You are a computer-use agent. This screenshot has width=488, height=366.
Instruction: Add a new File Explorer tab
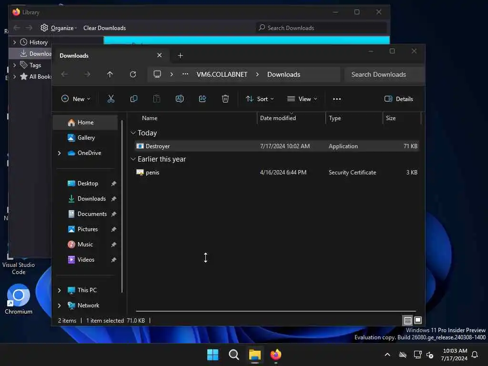[180, 56]
